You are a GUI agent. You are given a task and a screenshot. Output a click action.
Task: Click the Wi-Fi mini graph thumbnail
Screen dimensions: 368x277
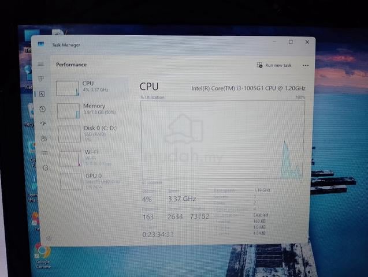coord(70,158)
